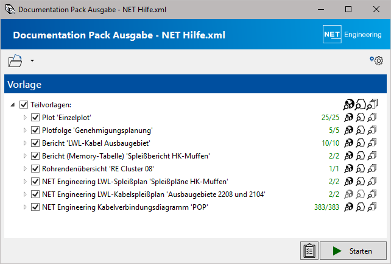Image resolution: width=391 pixels, height=264 pixels.
Task: Uncheck Bericht 'LWL-Kabel Ausbaugebiet' checkbox
Action: pos(35,143)
